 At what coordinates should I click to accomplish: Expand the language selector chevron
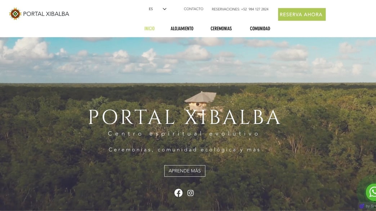165,9
